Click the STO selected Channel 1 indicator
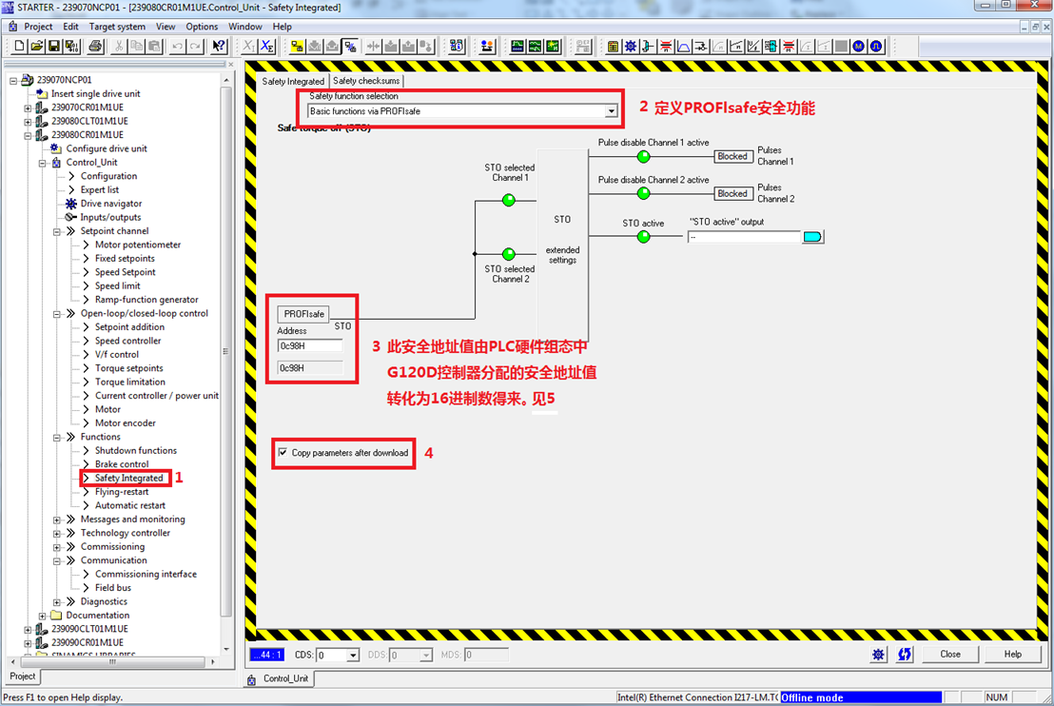 pyautogui.click(x=508, y=200)
